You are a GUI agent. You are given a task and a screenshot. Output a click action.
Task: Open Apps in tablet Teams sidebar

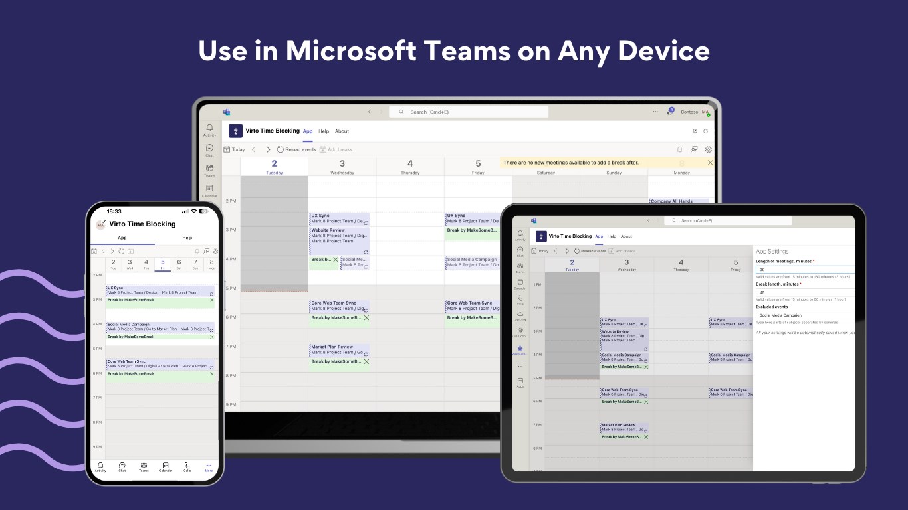[x=520, y=382]
